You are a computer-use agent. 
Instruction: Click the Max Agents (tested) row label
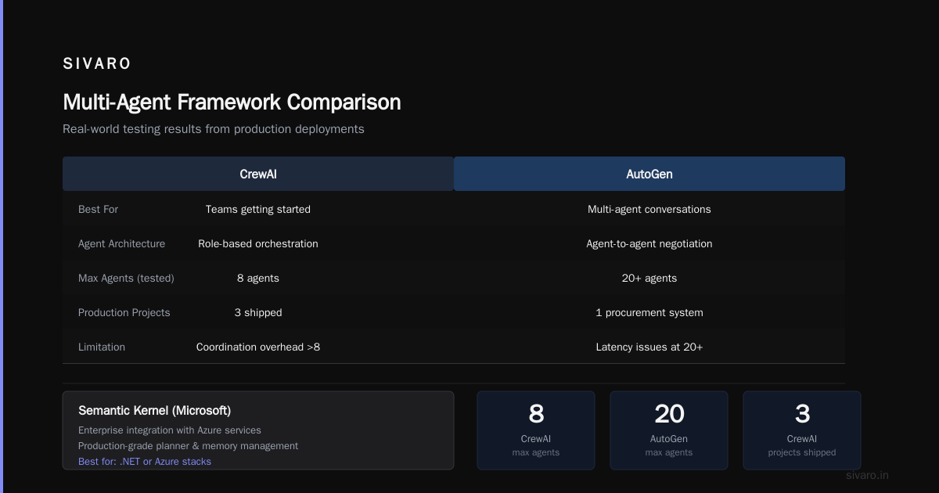(126, 279)
